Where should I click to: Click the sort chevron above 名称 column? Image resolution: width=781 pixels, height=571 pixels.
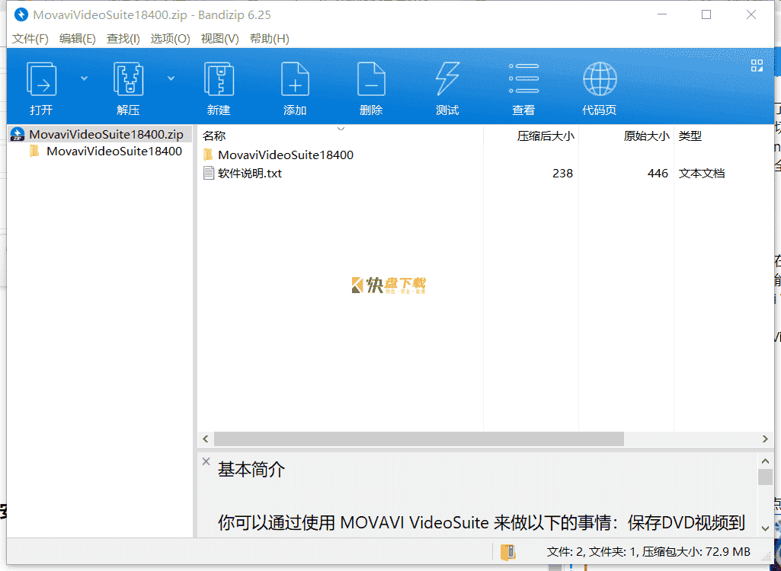coord(341,129)
